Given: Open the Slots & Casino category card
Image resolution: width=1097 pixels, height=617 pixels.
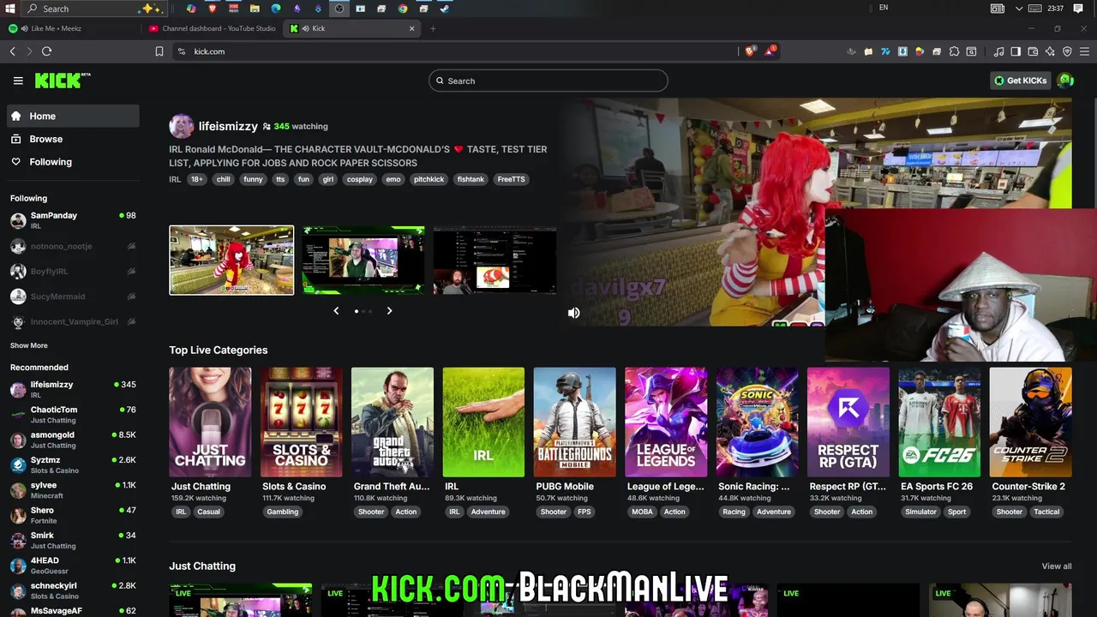Looking at the screenshot, I should pyautogui.click(x=301, y=422).
